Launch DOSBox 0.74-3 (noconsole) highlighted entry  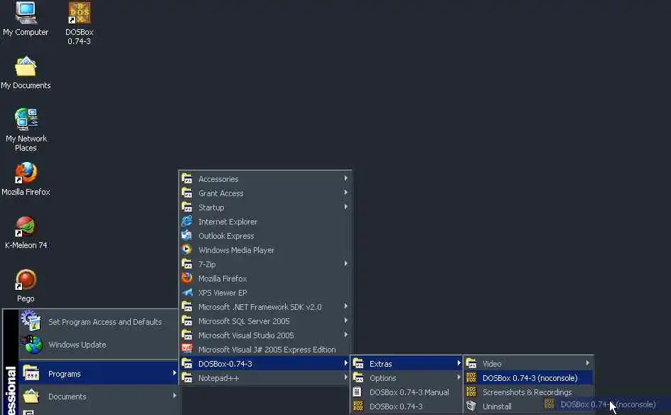[x=529, y=378]
